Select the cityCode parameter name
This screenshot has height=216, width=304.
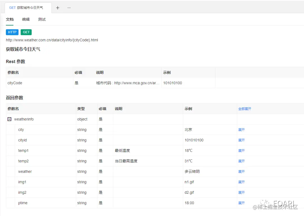click(15, 83)
